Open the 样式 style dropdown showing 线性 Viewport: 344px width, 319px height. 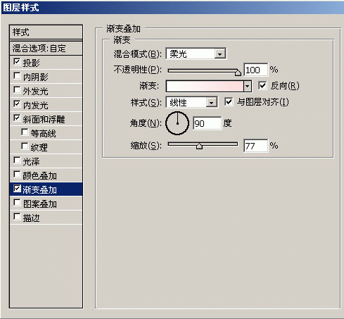pos(191,102)
